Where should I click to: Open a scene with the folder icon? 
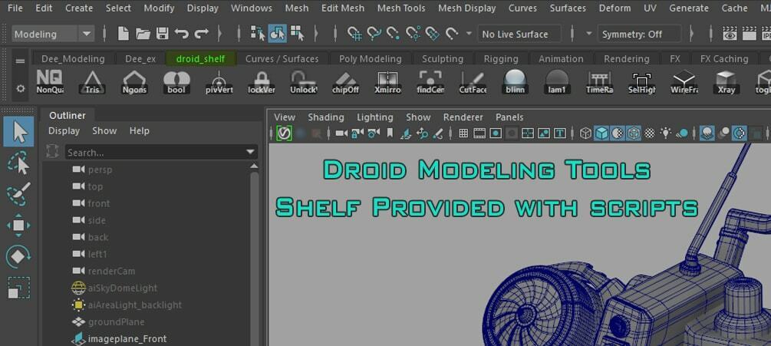tap(143, 34)
